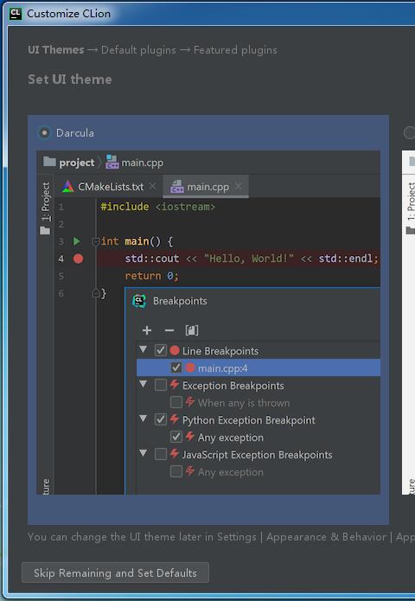Click the Python Exception Breakpoint label
The height and width of the screenshot is (601, 415).
tap(249, 420)
